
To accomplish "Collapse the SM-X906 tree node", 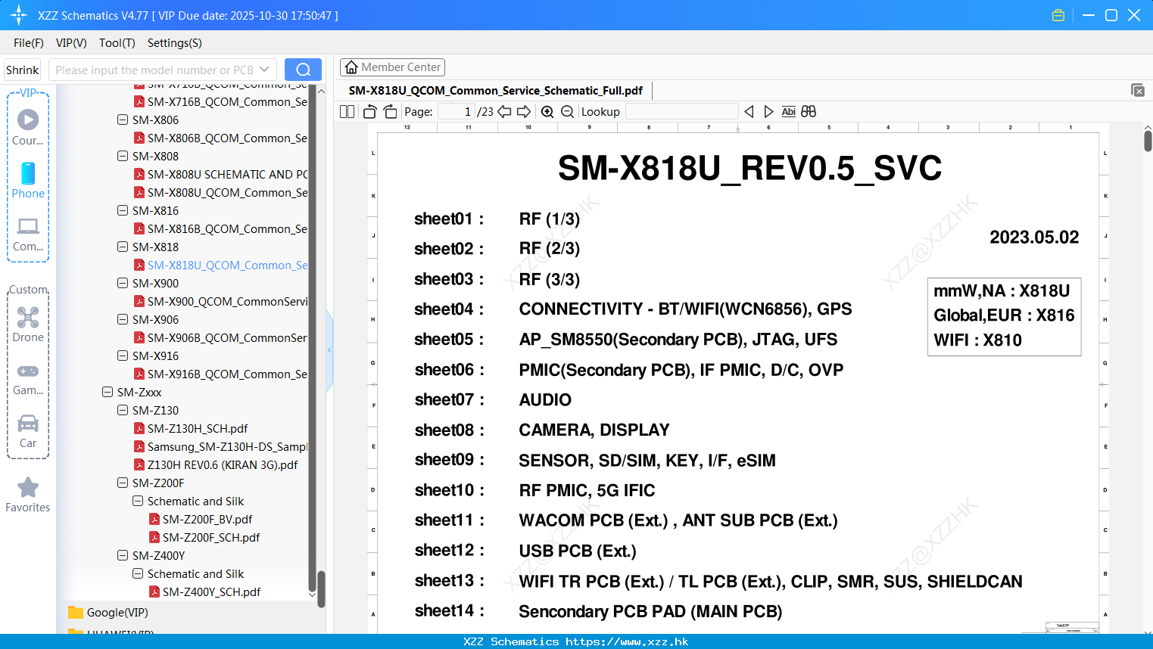I will (x=123, y=319).
